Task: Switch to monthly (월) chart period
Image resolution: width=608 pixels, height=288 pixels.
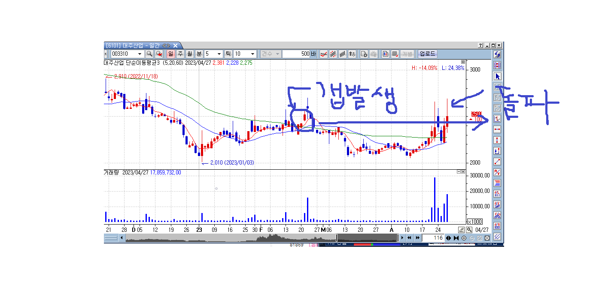Action: coord(189,54)
